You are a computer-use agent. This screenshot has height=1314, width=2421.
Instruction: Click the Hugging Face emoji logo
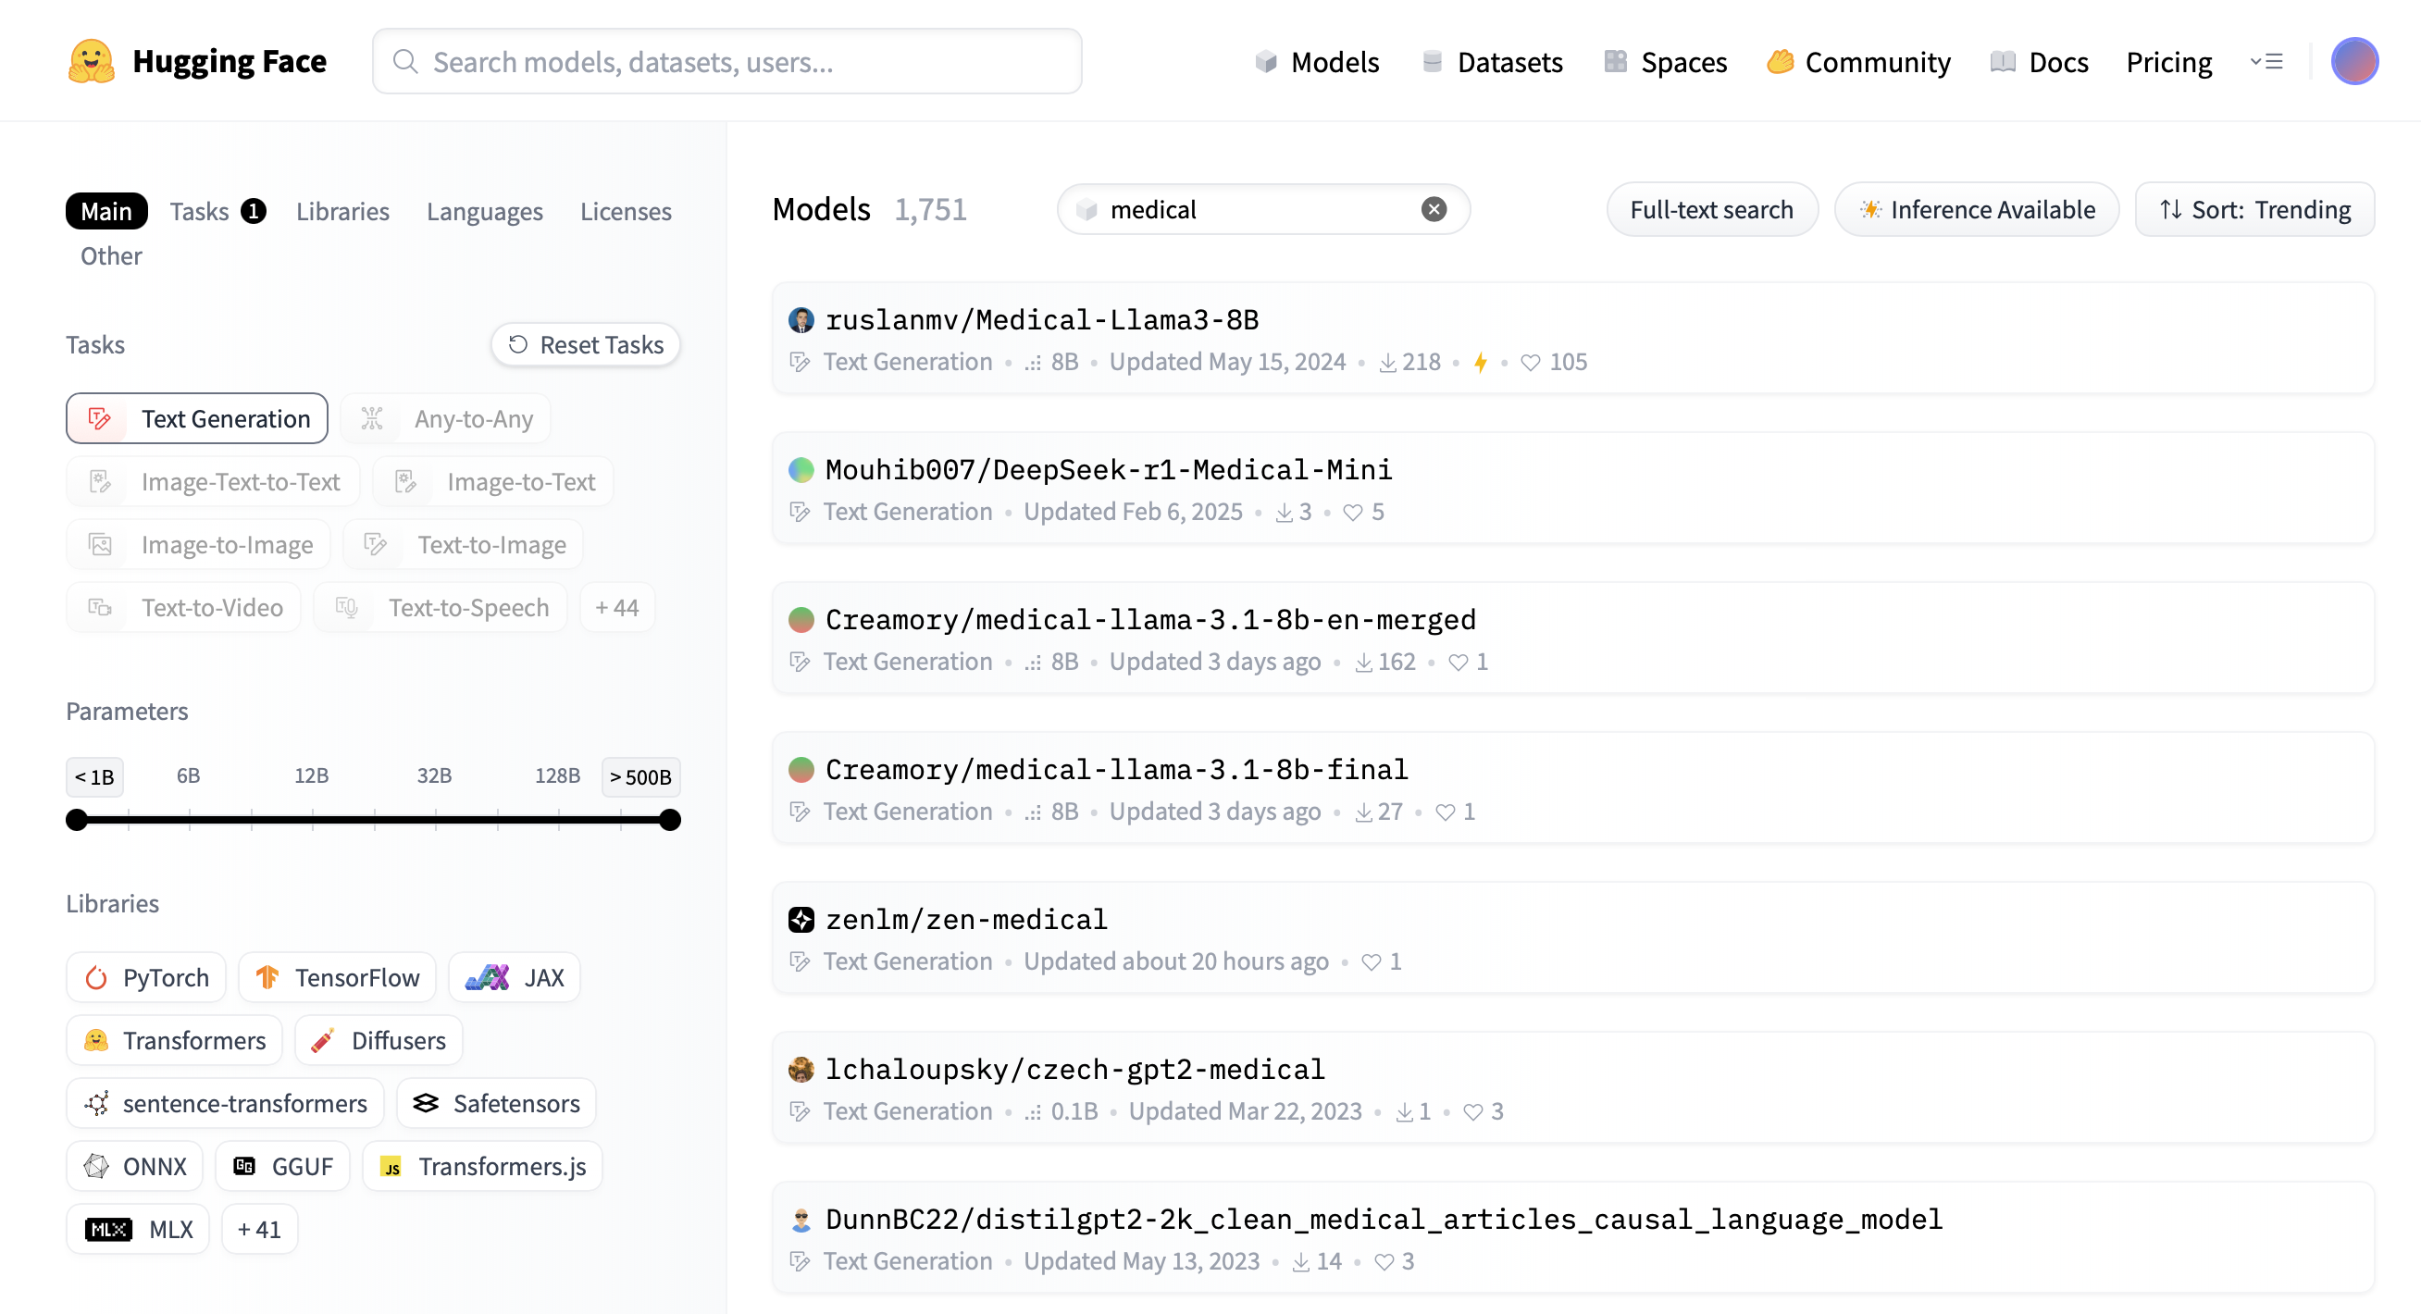92,61
